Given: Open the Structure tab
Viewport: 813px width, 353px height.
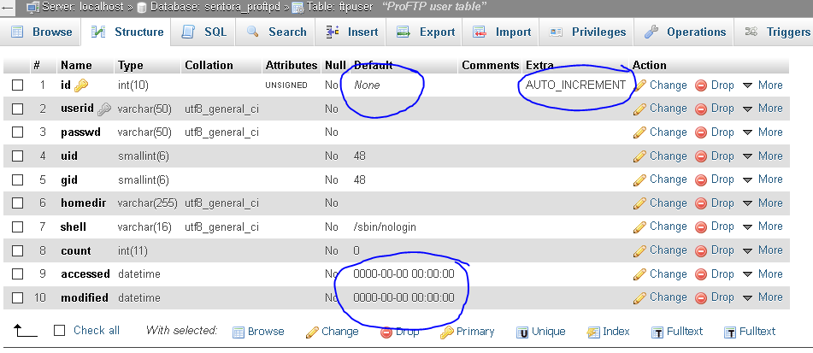Looking at the screenshot, I should click(127, 32).
